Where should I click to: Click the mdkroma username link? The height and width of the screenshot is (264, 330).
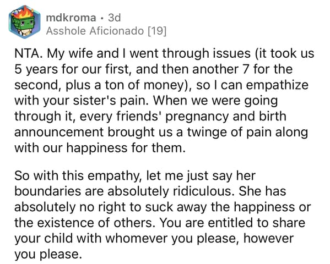pyautogui.click(x=71, y=18)
